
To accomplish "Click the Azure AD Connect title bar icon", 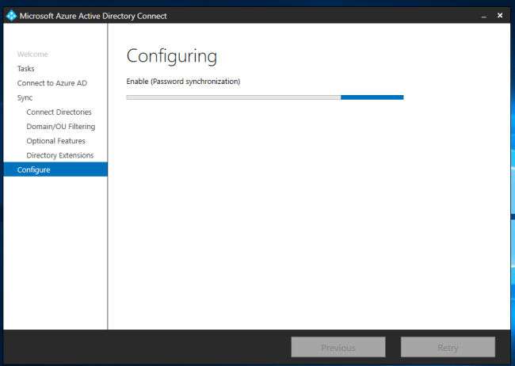I will [x=12, y=15].
